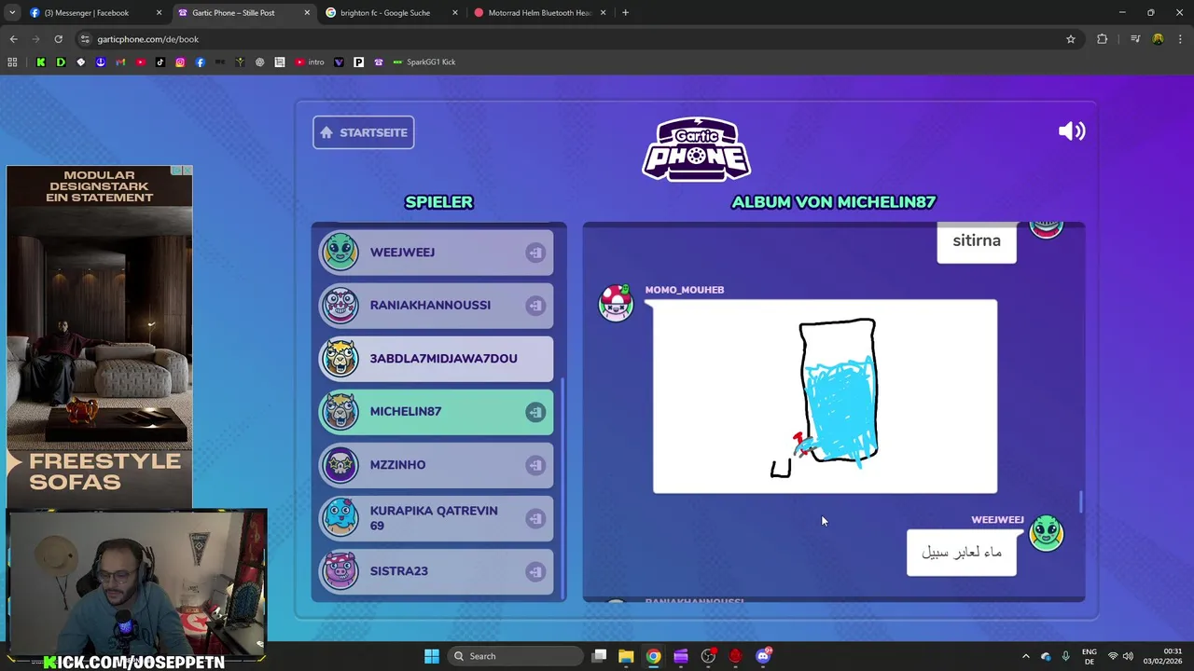1194x671 pixels.
Task: Open the Chrome three-dot menu
Action: tap(1180, 39)
